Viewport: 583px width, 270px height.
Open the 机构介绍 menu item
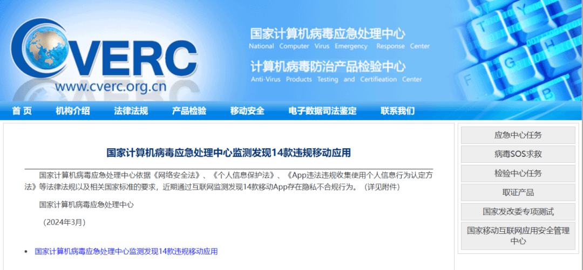tap(73, 110)
